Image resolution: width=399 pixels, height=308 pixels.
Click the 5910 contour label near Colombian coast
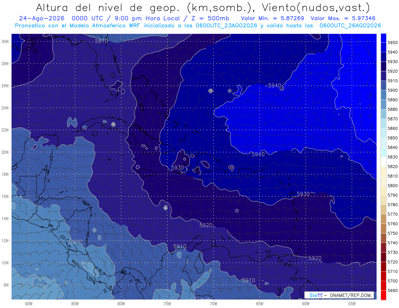click(x=180, y=246)
